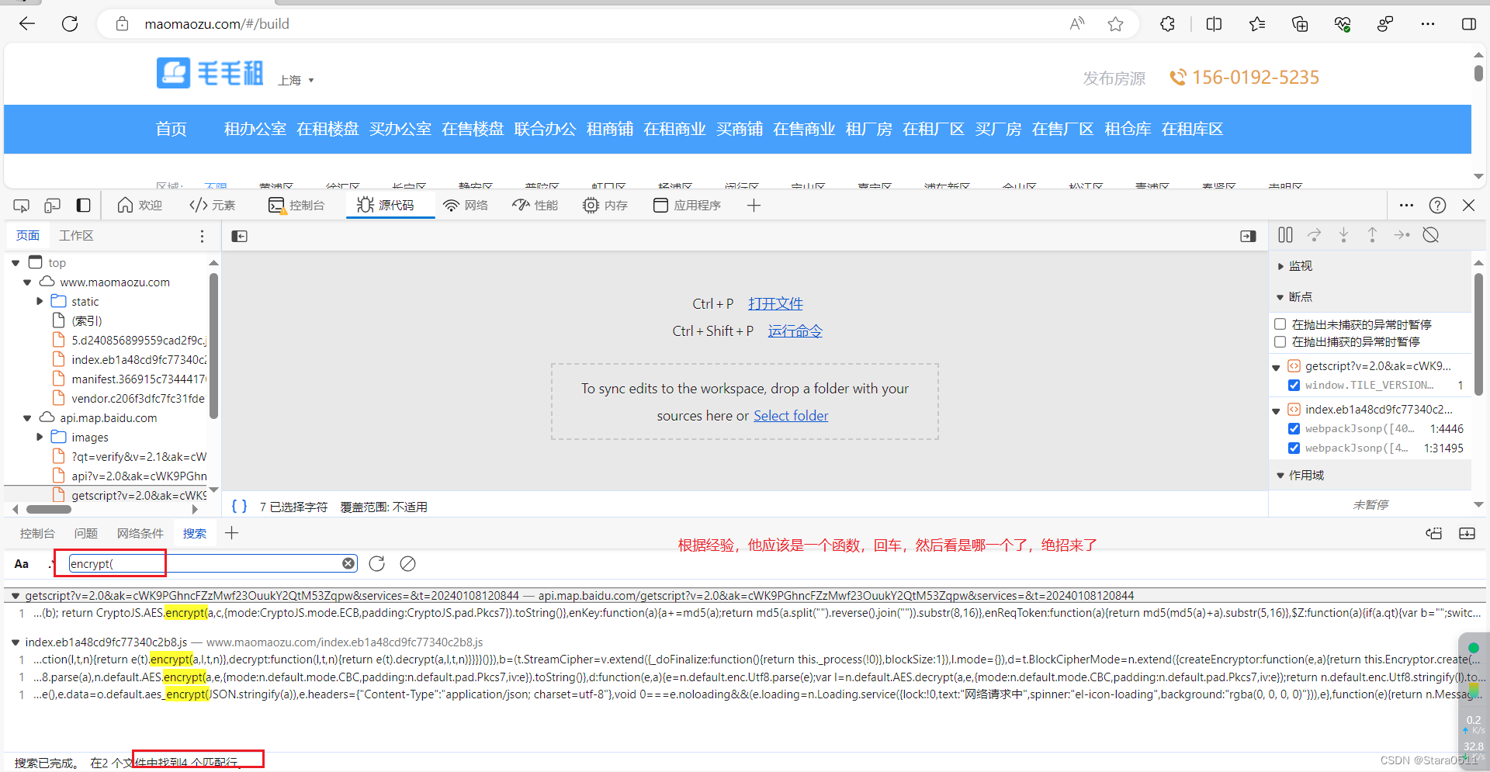
Task: Click 发布房源 link on website
Action: click(1114, 78)
